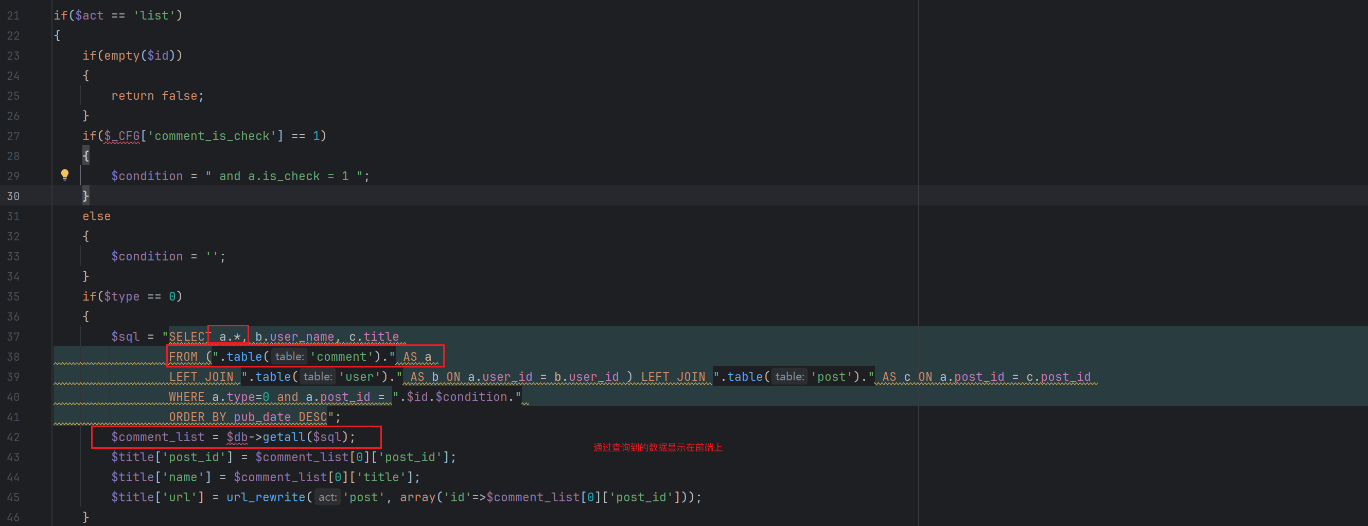Click the SELECT keyword in SQL string
Viewport: 1368px width, 526px height.
[x=190, y=337]
